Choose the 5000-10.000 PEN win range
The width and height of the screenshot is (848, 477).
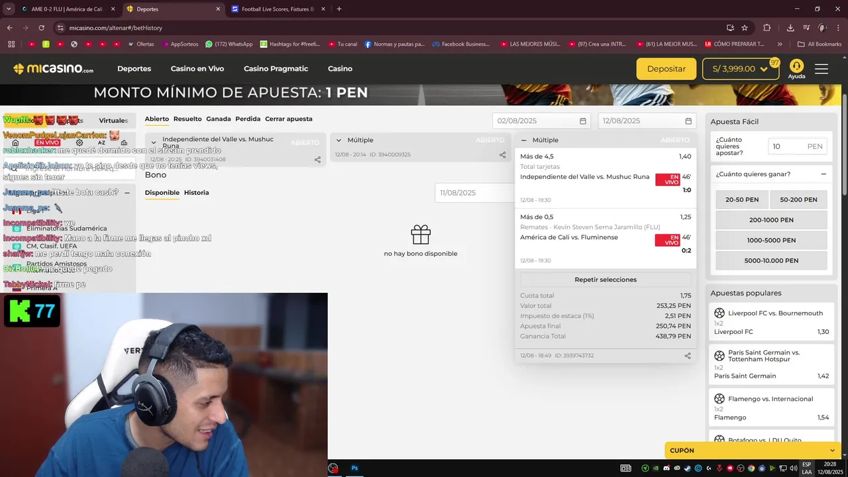(x=771, y=261)
